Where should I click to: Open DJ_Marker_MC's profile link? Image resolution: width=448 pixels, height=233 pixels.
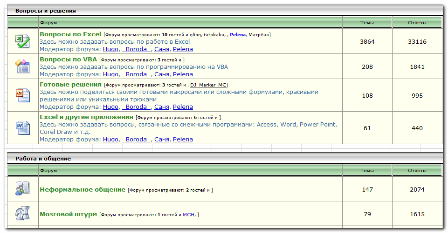[208, 85]
